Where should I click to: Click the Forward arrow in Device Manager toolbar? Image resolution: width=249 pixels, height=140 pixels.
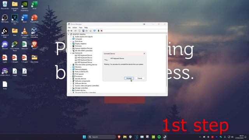click(72, 31)
